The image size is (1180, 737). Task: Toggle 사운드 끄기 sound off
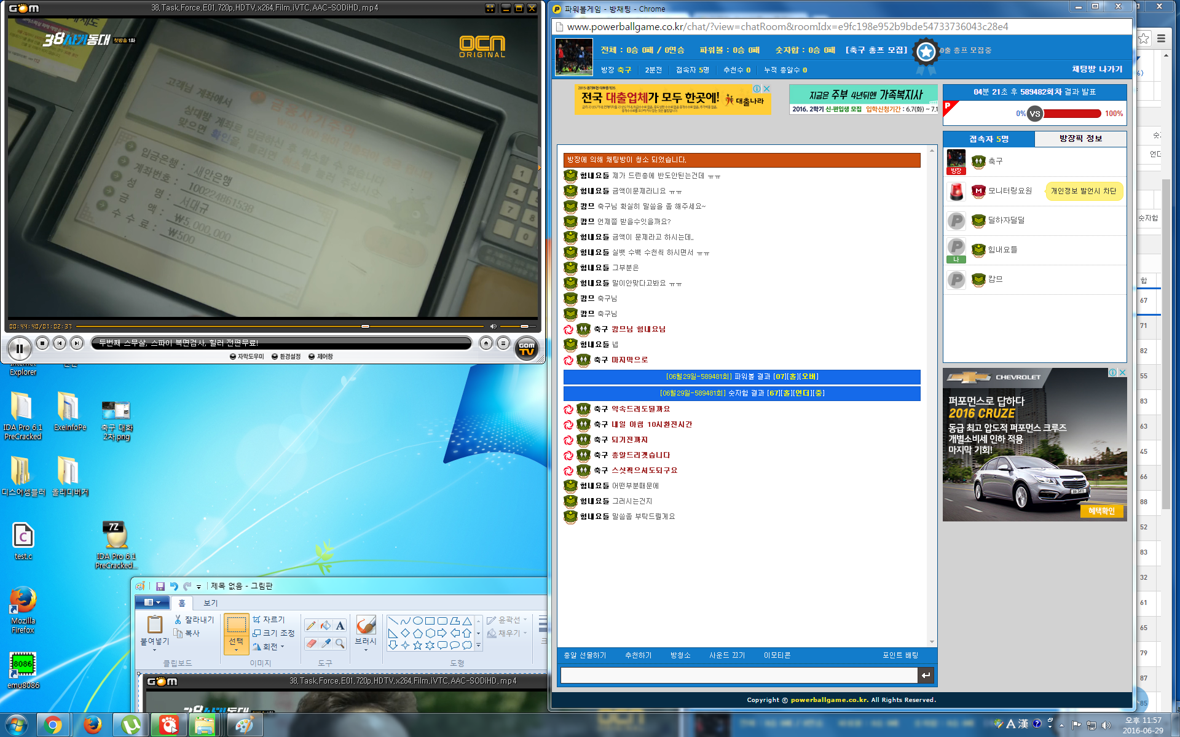(x=727, y=655)
